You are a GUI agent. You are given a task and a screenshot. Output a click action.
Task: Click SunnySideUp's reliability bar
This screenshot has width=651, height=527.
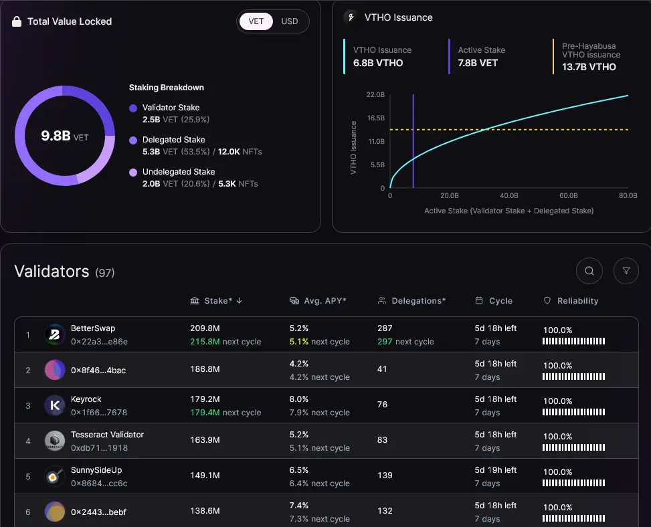point(573,483)
